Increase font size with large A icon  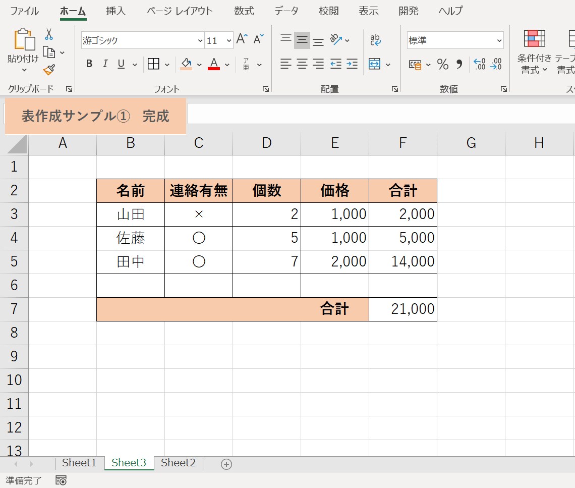pyautogui.click(x=242, y=39)
